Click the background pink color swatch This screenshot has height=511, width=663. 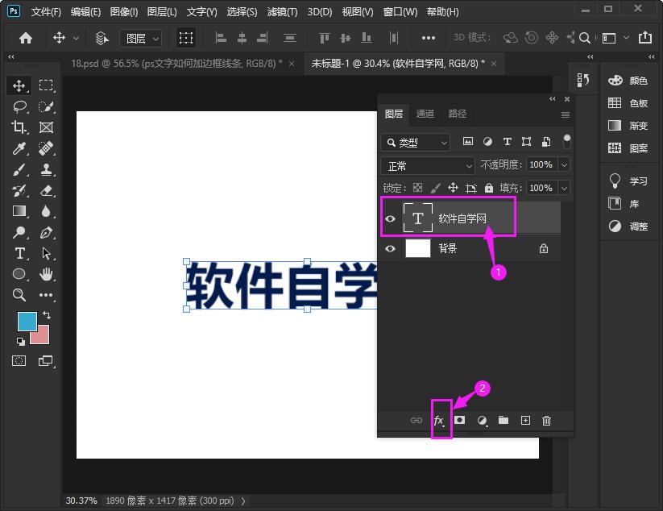point(43,337)
